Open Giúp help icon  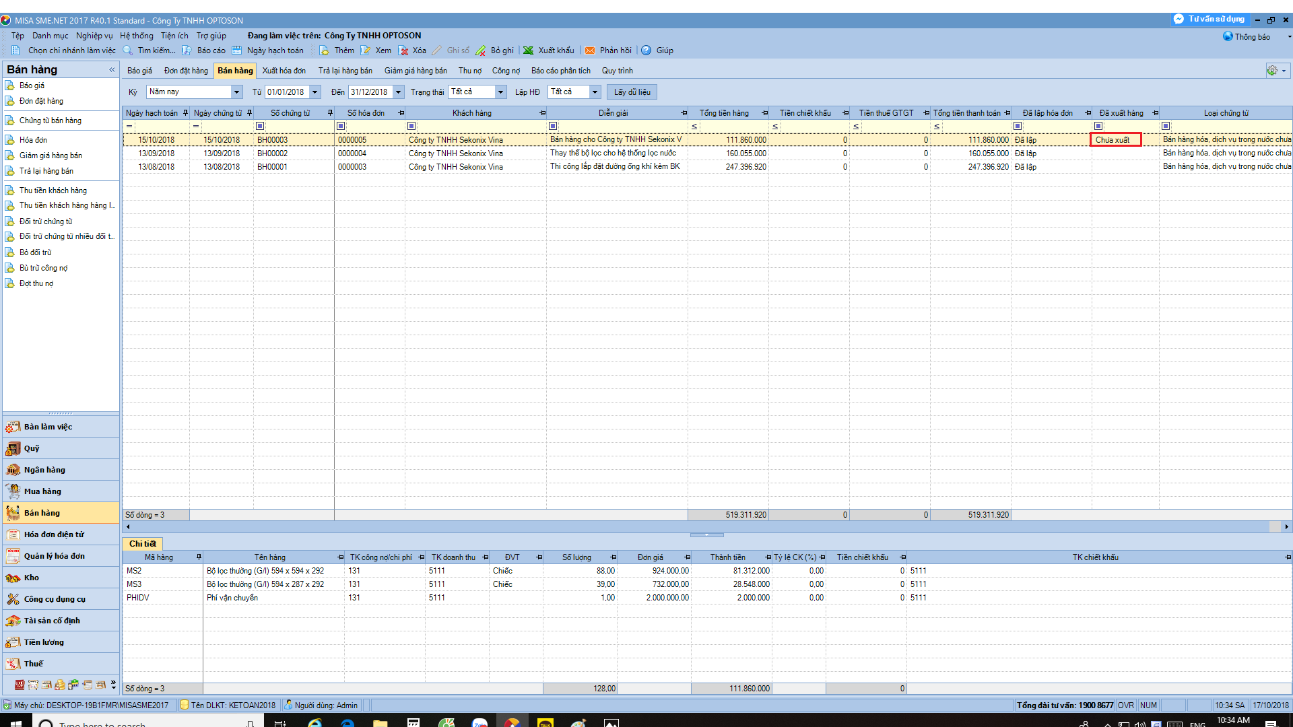tap(646, 50)
